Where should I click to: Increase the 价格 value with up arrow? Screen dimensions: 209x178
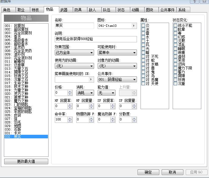pyautogui.click(x=70, y=92)
